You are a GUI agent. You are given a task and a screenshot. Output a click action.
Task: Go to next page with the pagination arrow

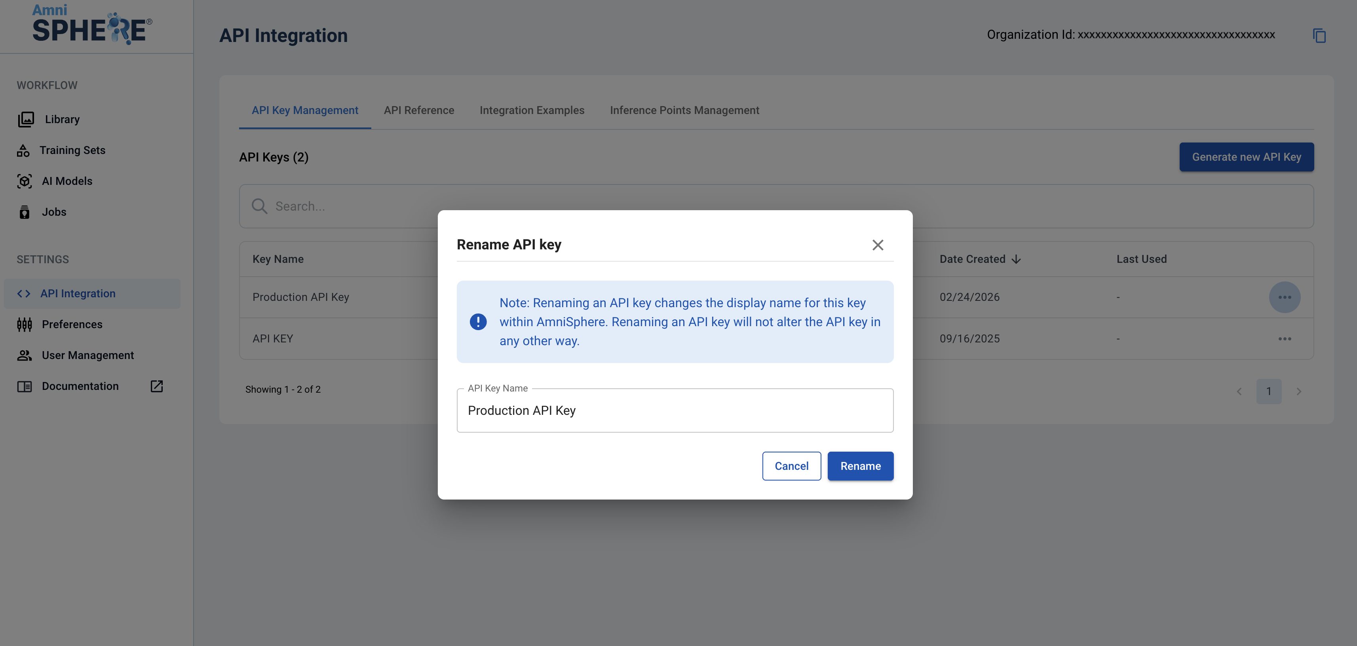pos(1298,391)
